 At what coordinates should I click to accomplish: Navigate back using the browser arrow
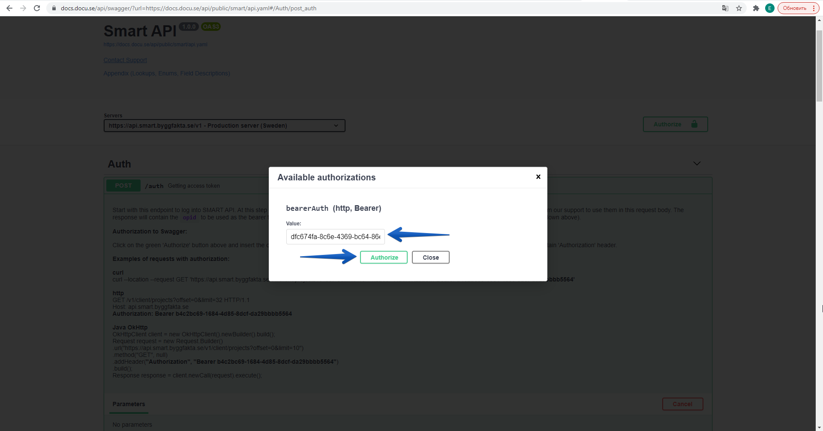pos(9,8)
